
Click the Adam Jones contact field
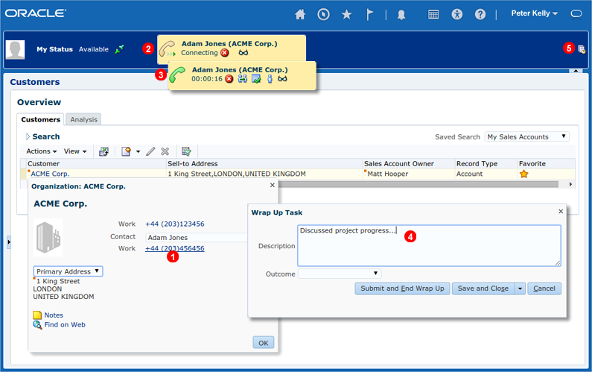[x=197, y=237]
